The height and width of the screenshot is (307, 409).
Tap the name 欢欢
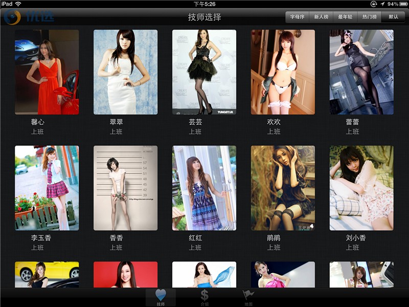tap(274, 122)
